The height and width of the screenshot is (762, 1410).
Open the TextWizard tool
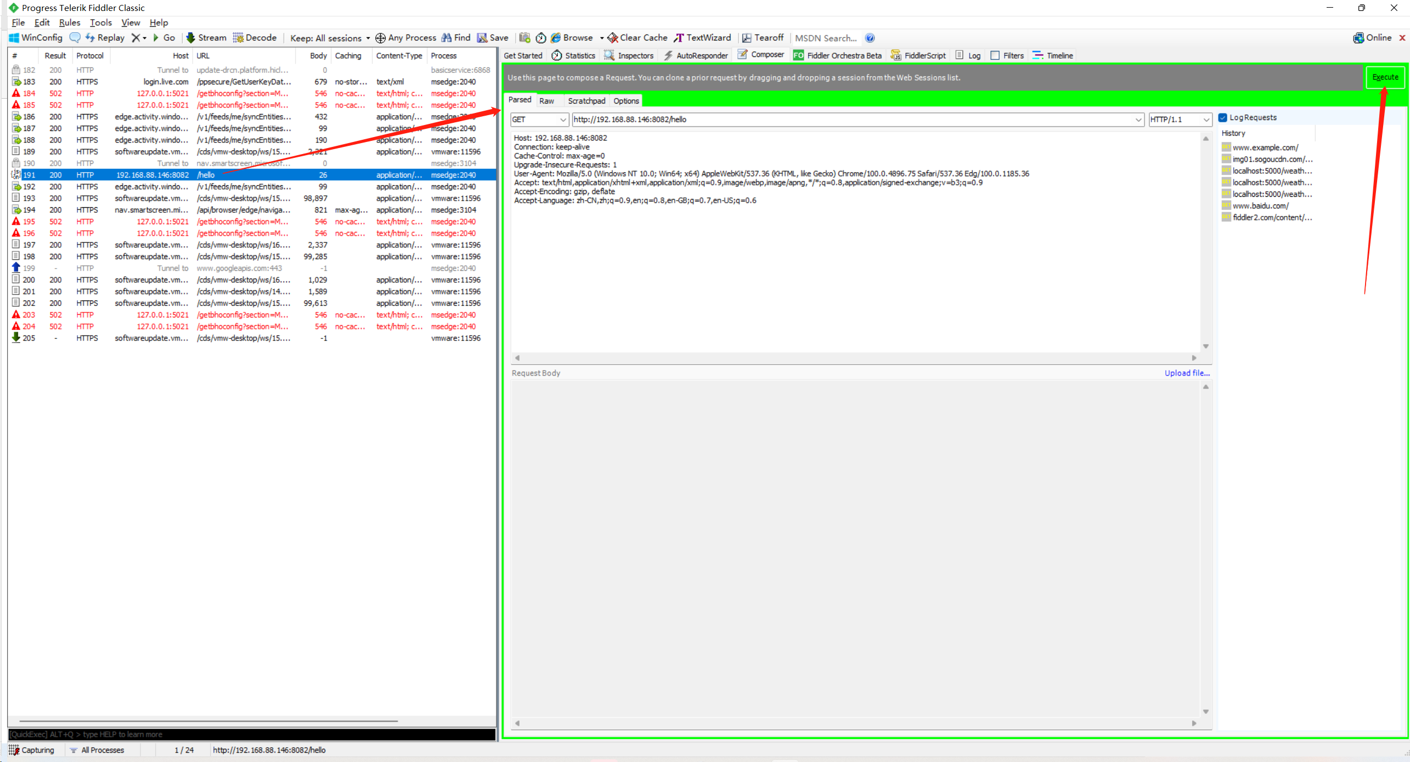[x=703, y=38]
